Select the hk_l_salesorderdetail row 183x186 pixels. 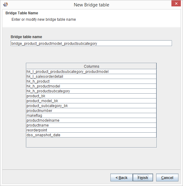pyautogui.click(x=91, y=77)
